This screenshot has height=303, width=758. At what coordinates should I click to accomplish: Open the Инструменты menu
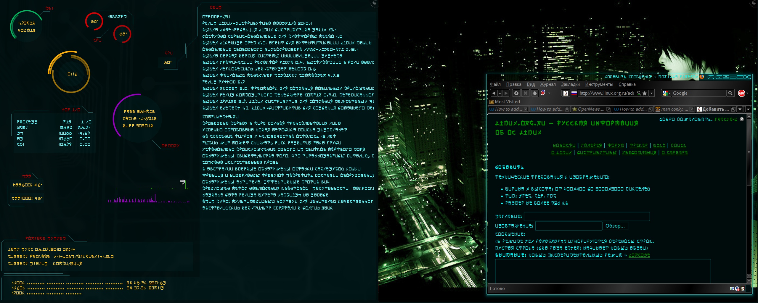coord(599,84)
